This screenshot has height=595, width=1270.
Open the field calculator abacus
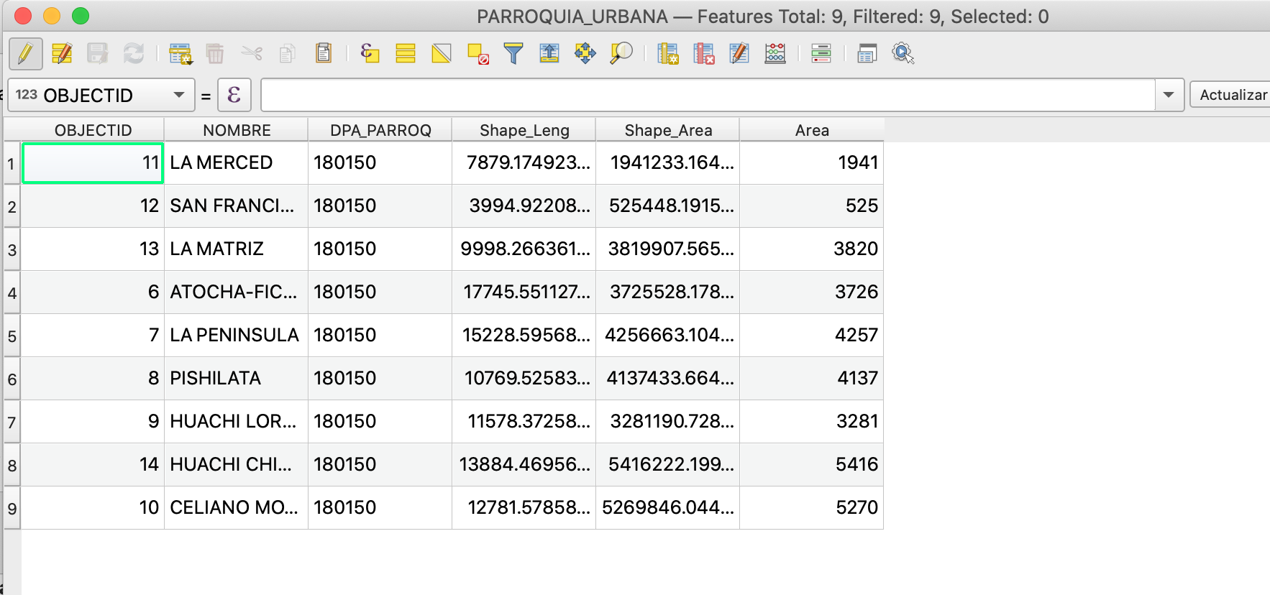(775, 54)
